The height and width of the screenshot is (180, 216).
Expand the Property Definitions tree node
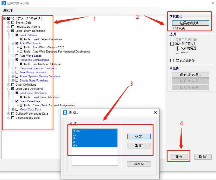pyautogui.click(x=9, y=27)
